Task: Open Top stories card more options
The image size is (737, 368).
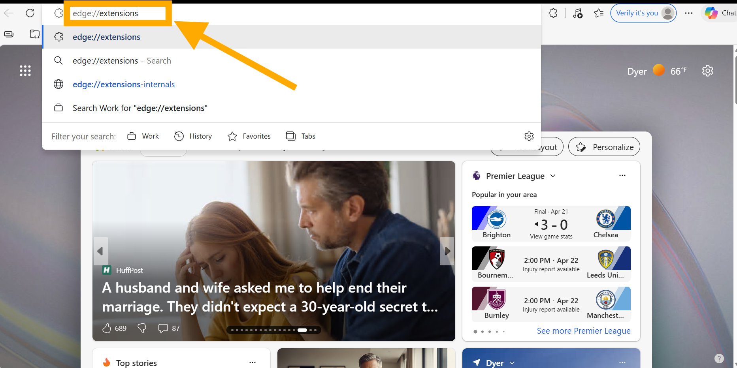Action: tap(253, 362)
